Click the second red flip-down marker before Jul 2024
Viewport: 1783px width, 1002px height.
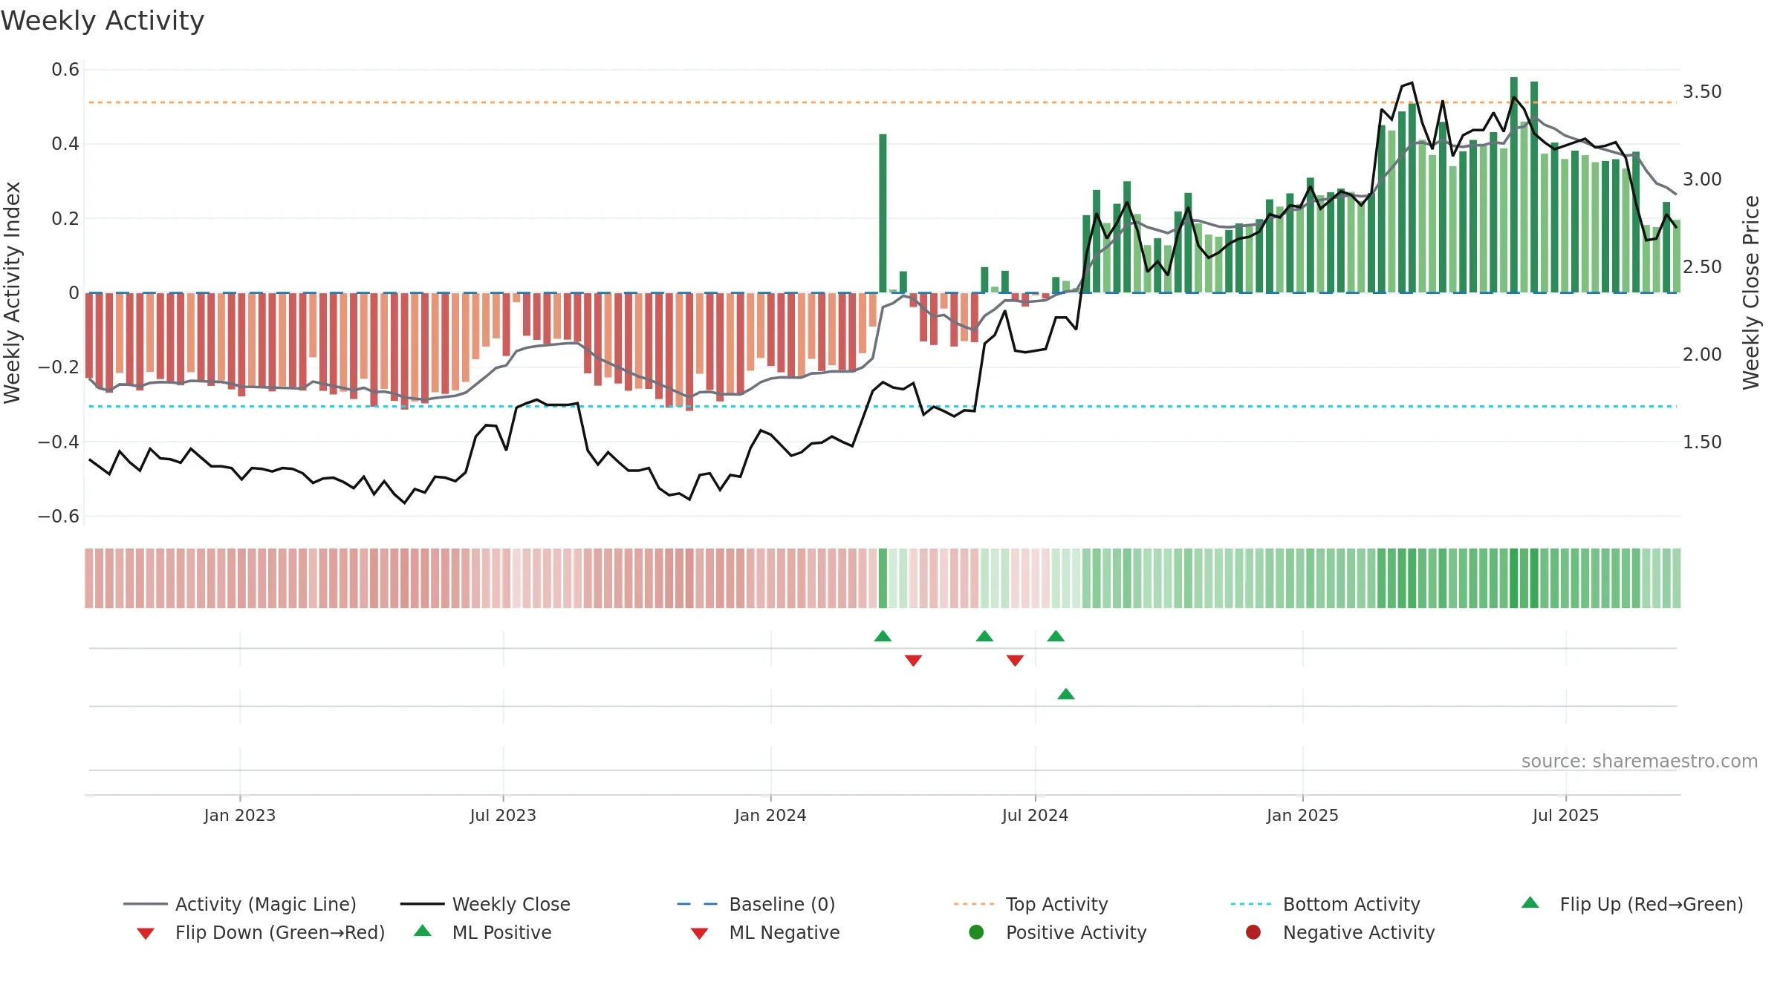pos(1016,661)
